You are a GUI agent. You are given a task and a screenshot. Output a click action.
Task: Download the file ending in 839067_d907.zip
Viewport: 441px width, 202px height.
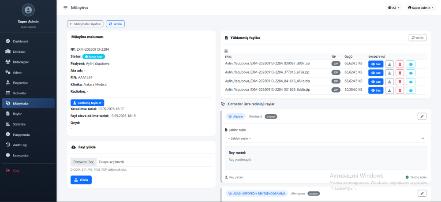click(389, 64)
